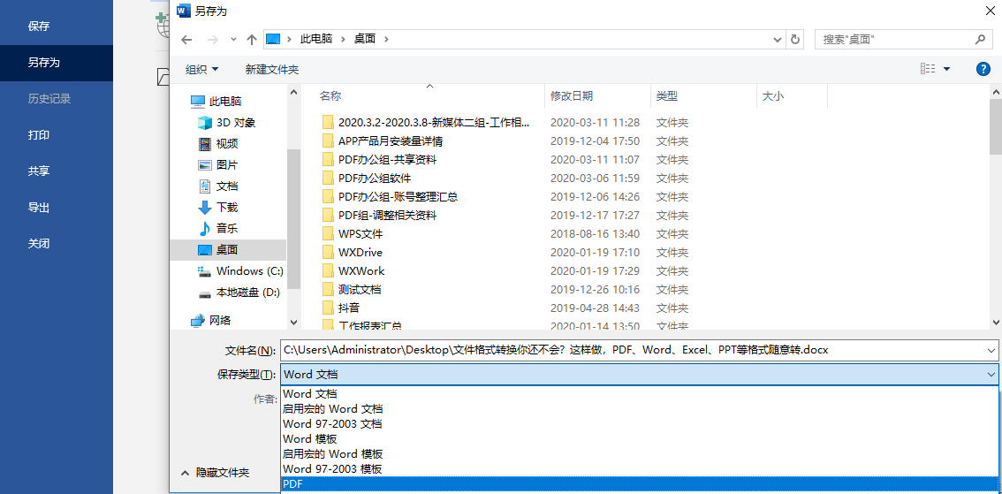This screenshot has height=494, width=1002.
Task: Click 桌面 in the address breadcrumb
Action: tap(365, 39)
